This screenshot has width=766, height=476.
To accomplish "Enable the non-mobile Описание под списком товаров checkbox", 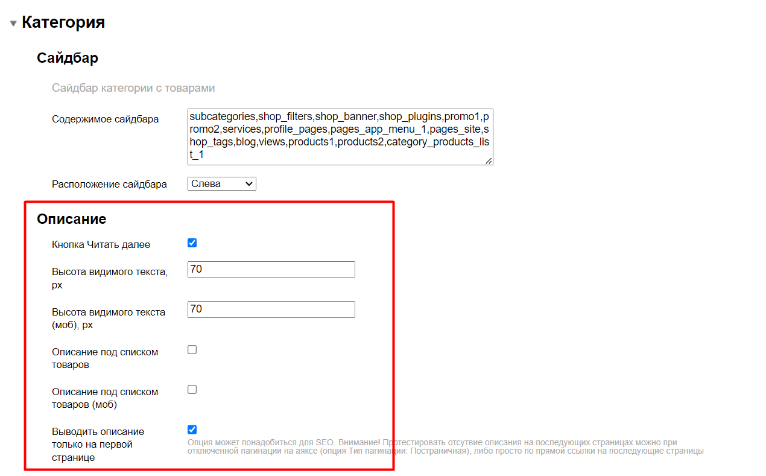I will (192, 350).
